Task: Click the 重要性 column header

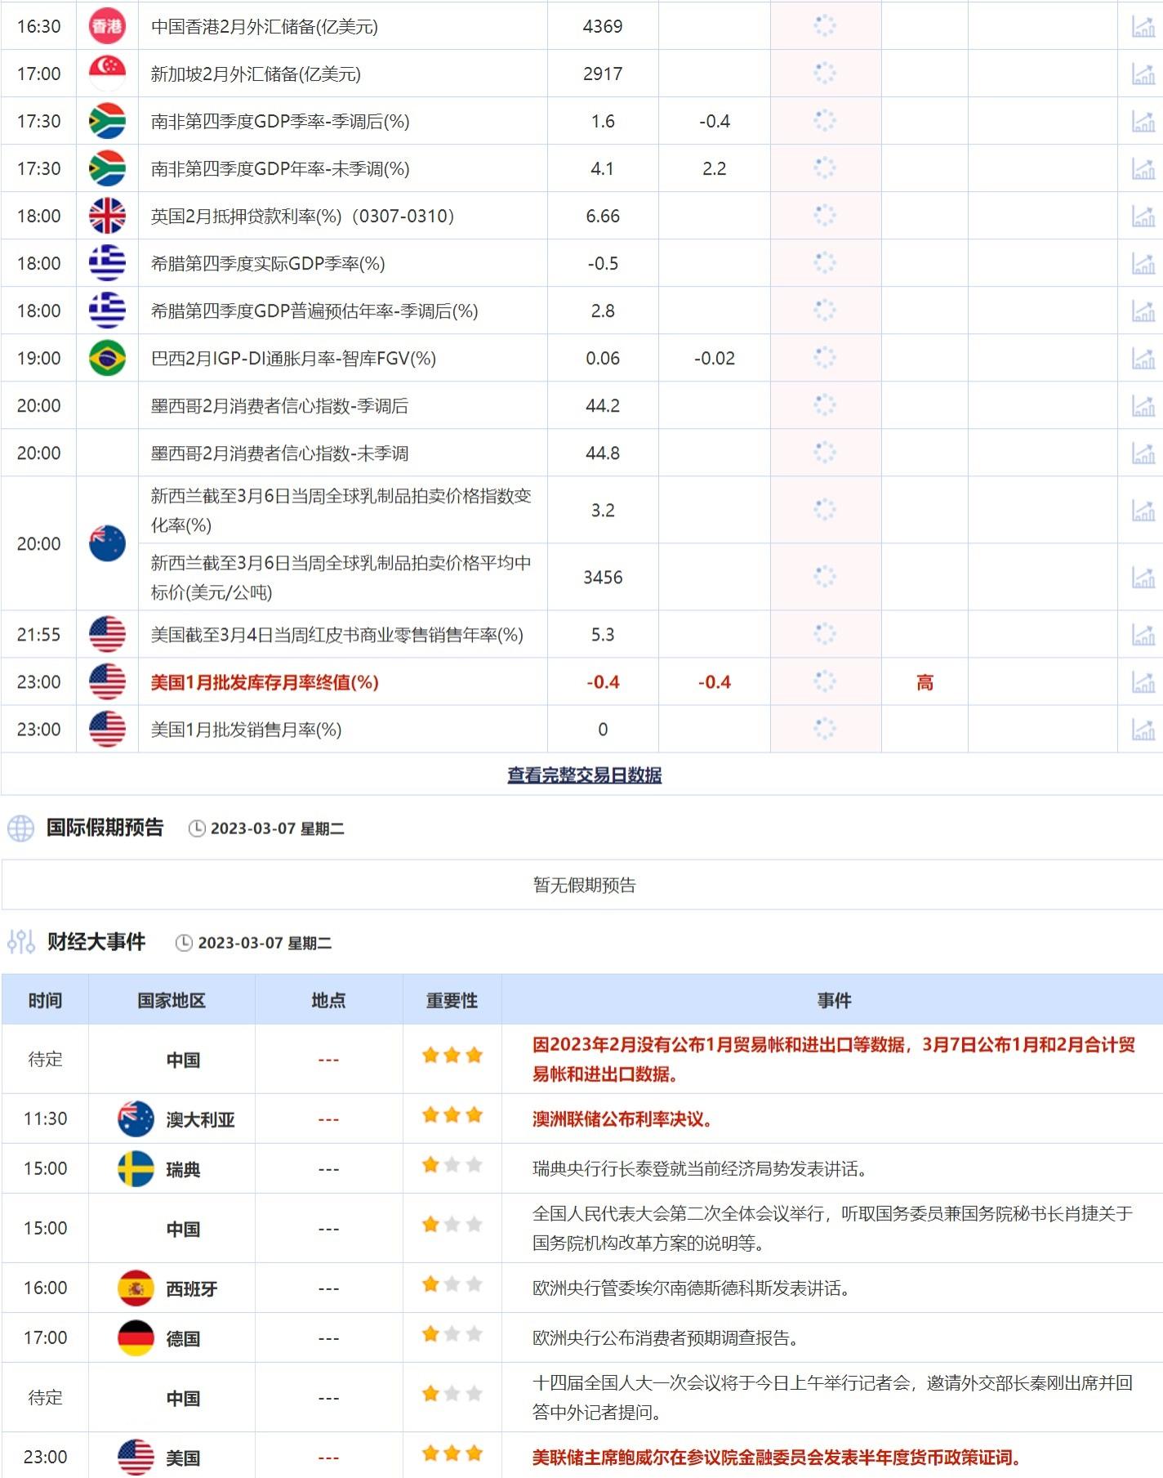Action: pyautogui.click(x=452, y=1000)
